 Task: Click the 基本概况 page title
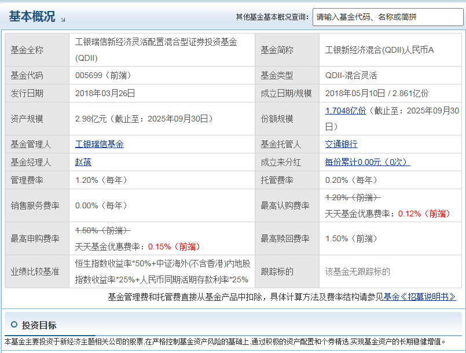pyautogui.click(x=32, y=16)
